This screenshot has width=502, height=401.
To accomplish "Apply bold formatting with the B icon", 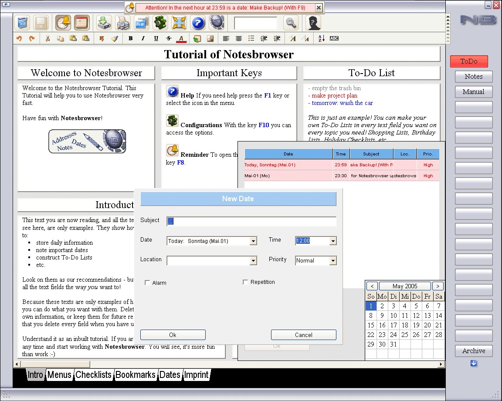I will (130, 38).
